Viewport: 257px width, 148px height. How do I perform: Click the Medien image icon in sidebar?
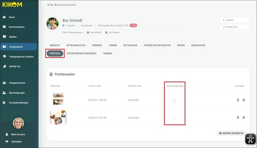pyautogui.click(x=5, y=37)
